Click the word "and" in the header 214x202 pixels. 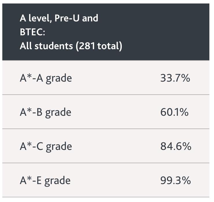pos(90,18)
